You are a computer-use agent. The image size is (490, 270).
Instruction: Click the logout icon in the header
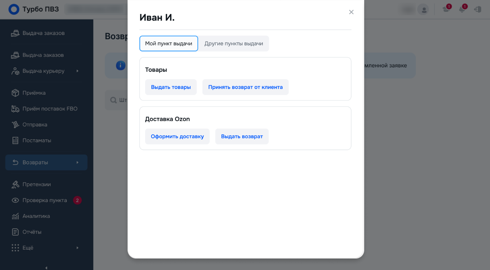coord(478,10)
